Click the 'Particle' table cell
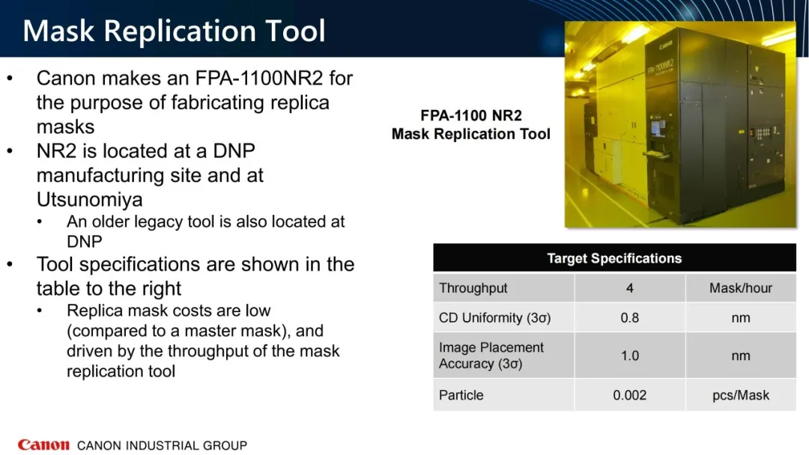This screenshot has width=809, height=455. [x=503, y=394]
